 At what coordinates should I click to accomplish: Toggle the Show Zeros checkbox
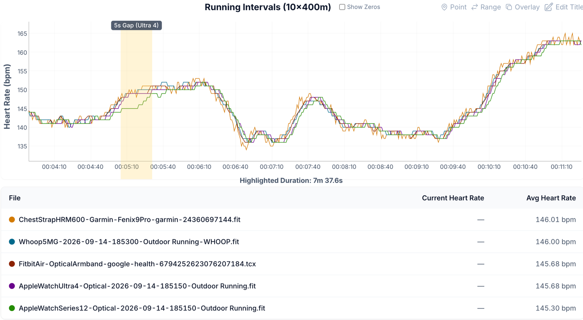click(x=342, y=7)
